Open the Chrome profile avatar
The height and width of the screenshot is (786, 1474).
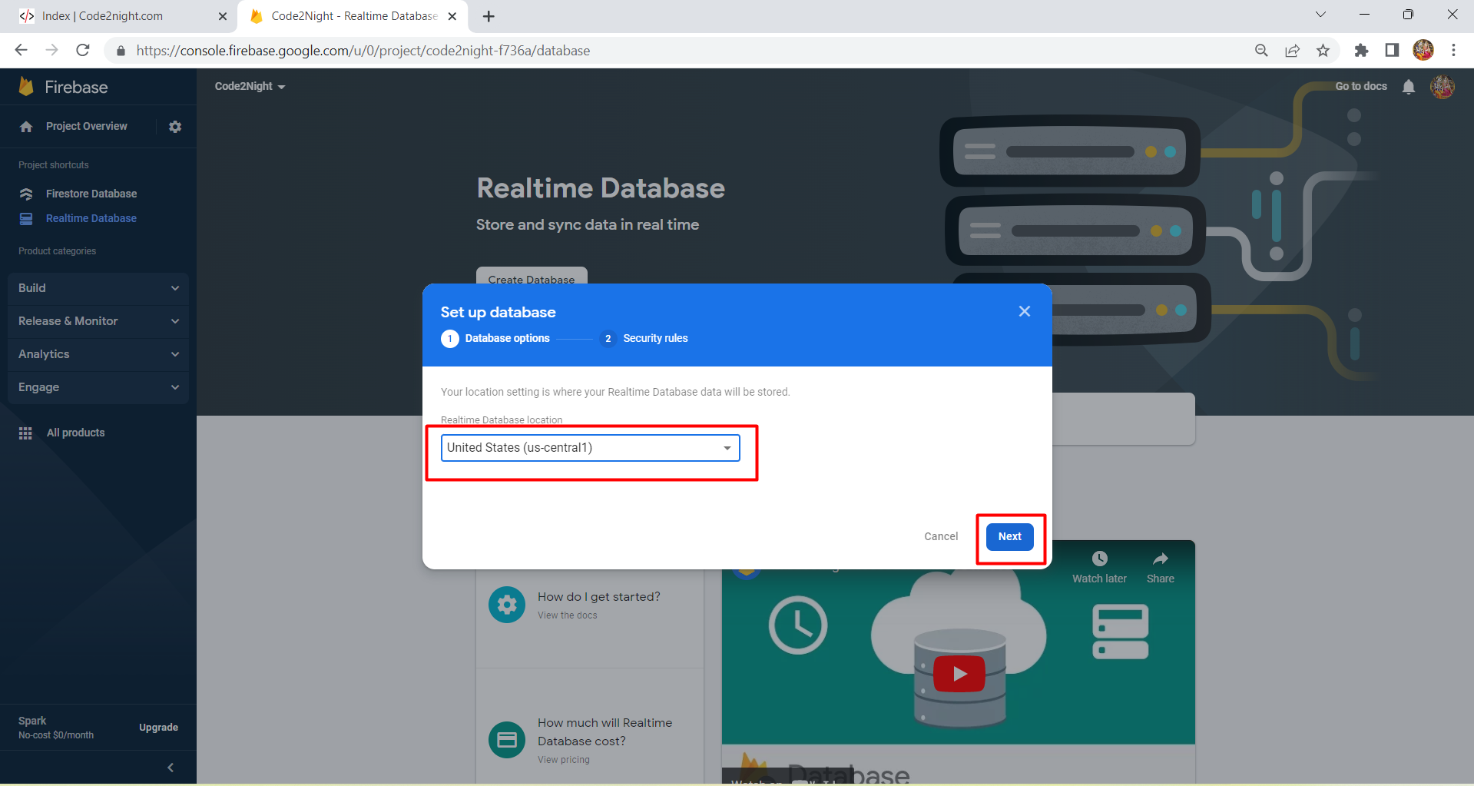point(1423,51)
